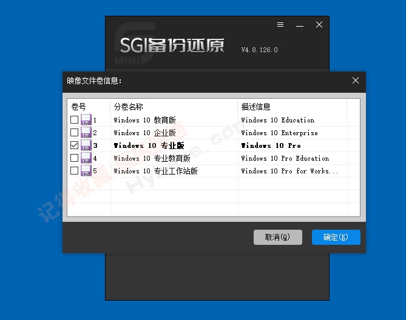Click the Windows 10 Pro Education description

(x=285, y=158)
